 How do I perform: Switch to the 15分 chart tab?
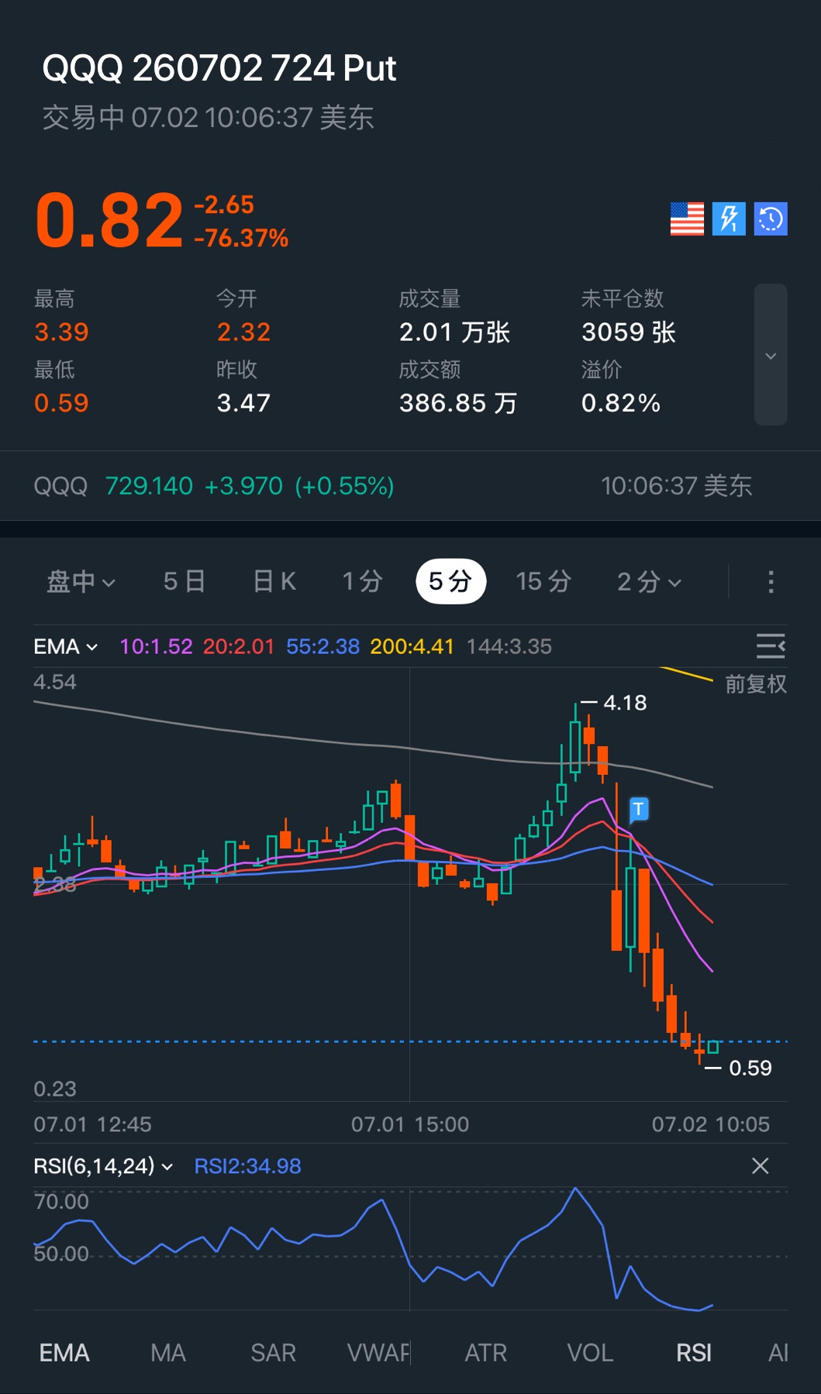(x=543, y=581)
